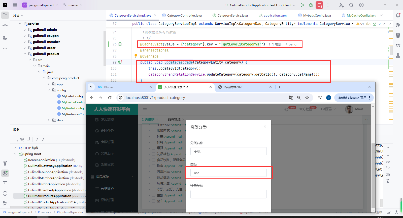Open the master branch dropdown

[73, 5]
